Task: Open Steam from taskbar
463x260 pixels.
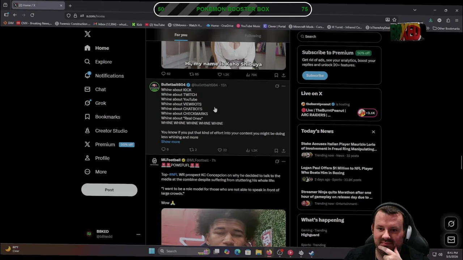Action: point(311,253)
